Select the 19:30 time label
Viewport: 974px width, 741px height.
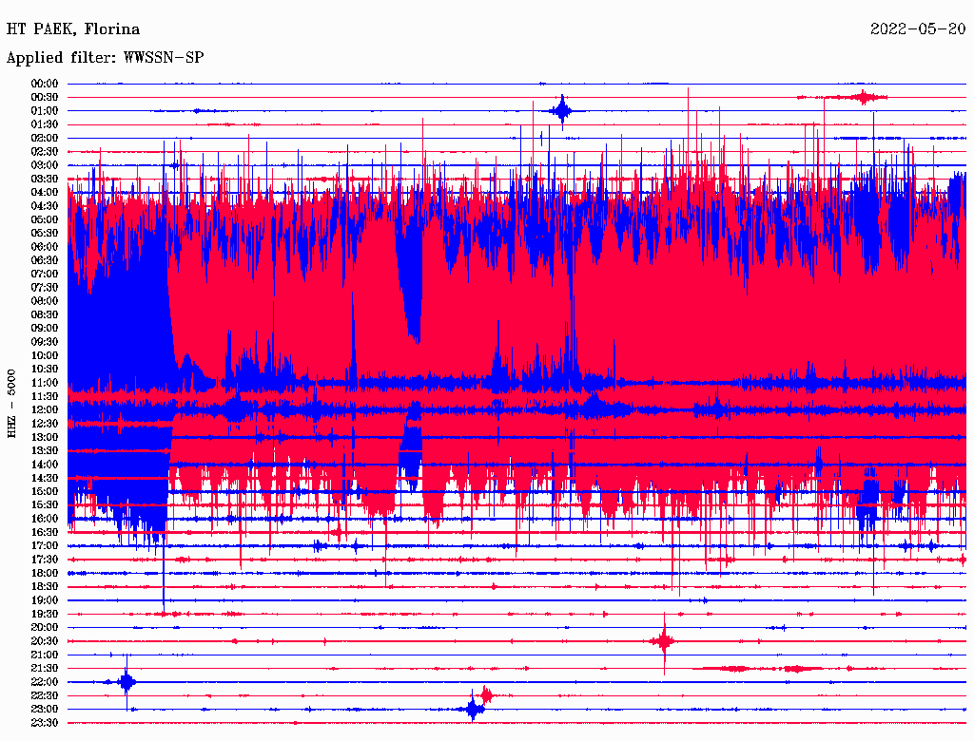[45, 615]
